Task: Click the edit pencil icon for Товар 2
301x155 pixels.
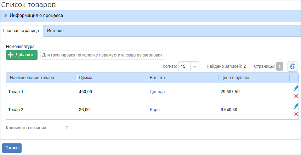Action: coord(296,106)
